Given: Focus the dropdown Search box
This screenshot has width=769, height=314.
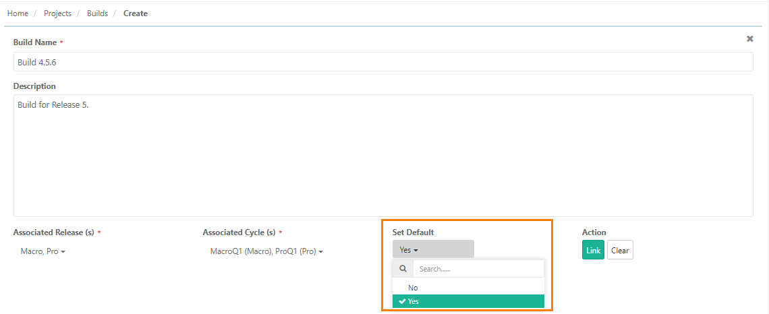Looking at the screenshot, I should pyautogui.click(x=478, y=269).
